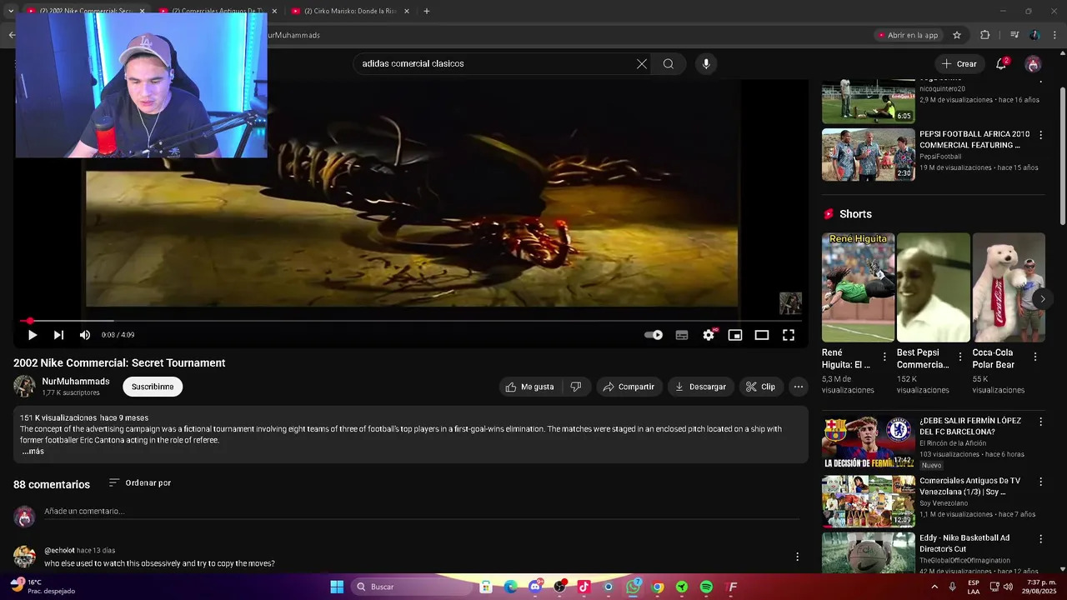Open Eddy - Nike Basketball Ad video
The height and width of the screenshot is (600, 1067).
click(869, 552)
